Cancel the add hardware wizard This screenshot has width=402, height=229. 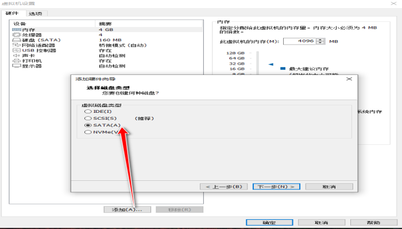click(x=329, y=187)
